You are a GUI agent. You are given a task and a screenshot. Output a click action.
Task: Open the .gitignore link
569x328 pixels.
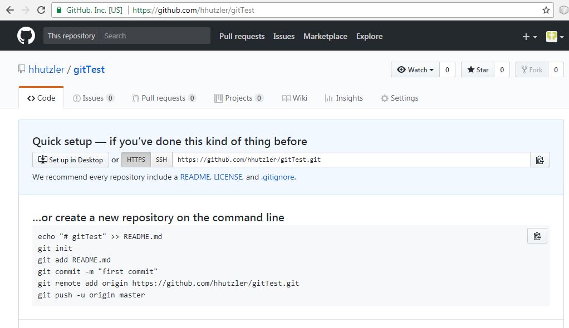click(x=278, y=177)
